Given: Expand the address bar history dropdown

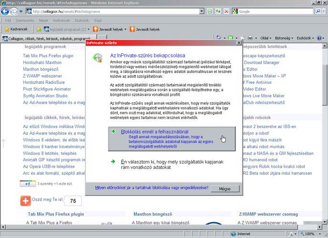Looking at the screenshot, I should coord(202,11).
